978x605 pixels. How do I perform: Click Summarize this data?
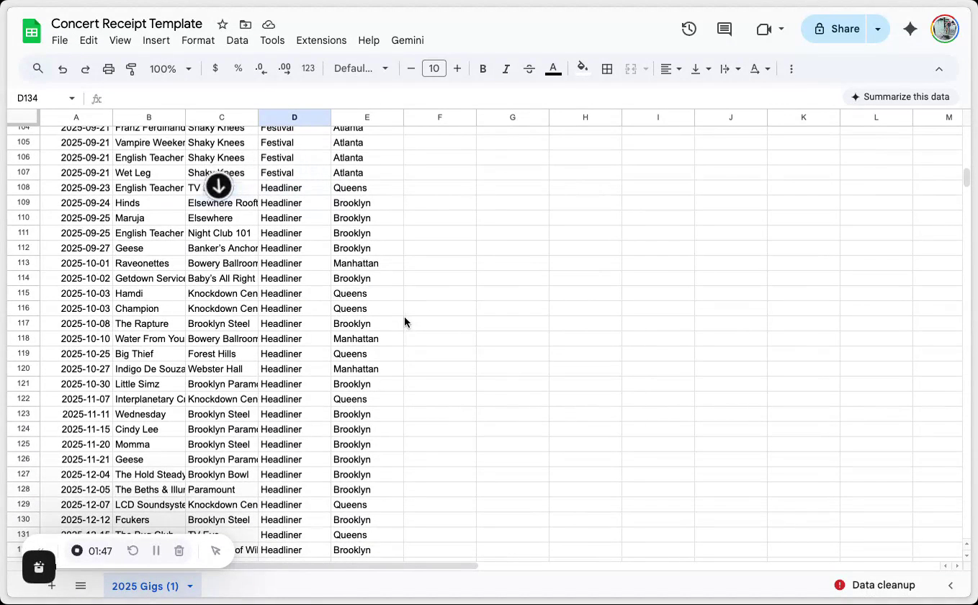tap(900, 97)
